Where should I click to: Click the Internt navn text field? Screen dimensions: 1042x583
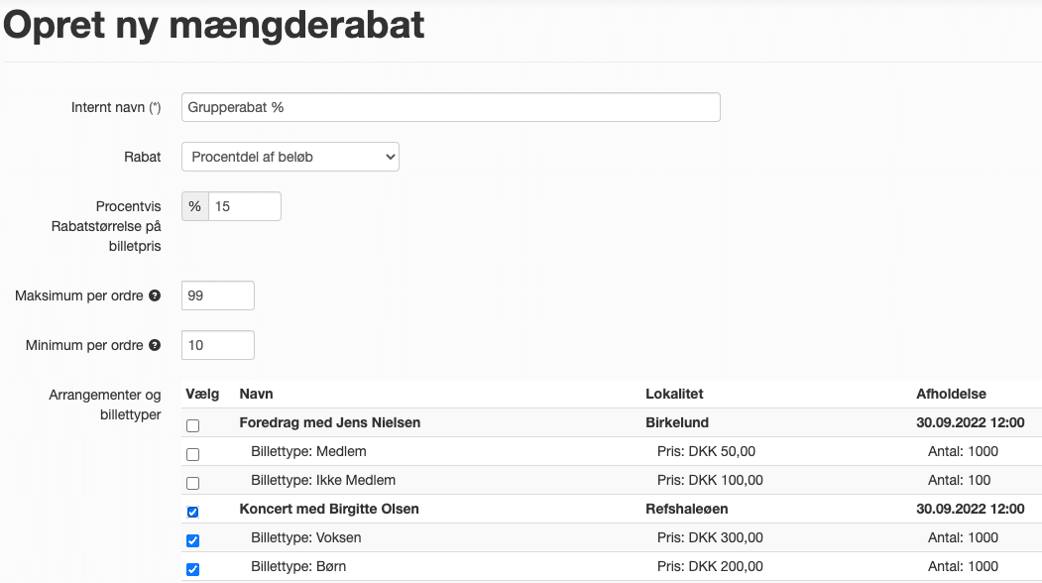[x=450, y=107]
